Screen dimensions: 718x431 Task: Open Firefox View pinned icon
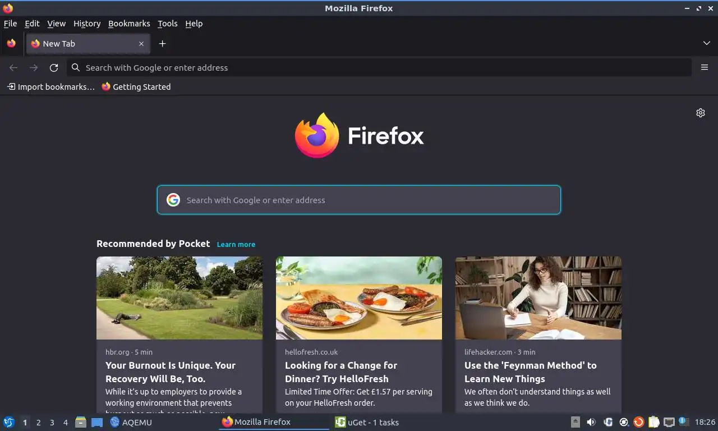click(x=11, y=43)
